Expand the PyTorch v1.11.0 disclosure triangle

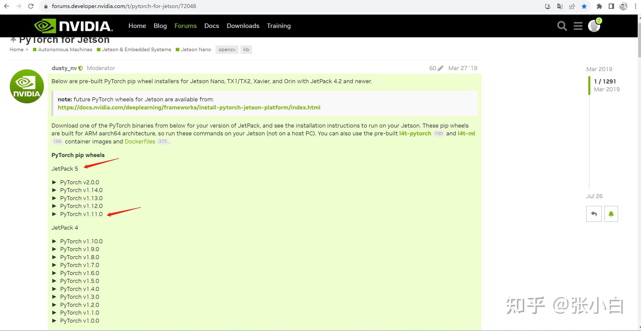(x=54, y=214)
